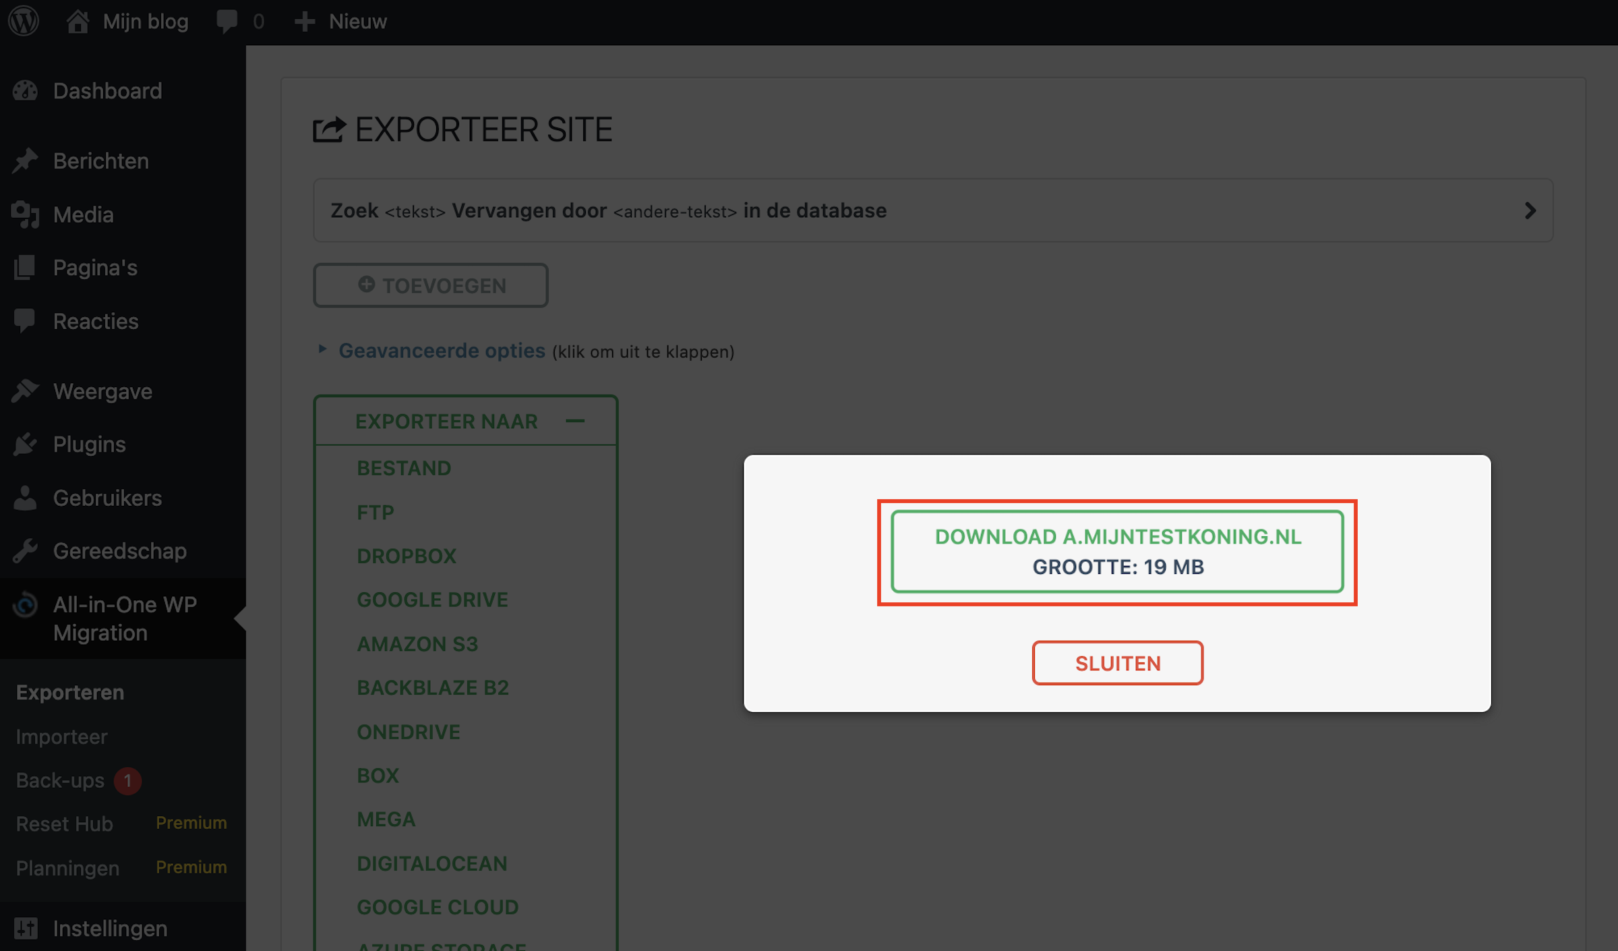This screenshot has height=951, width=1618.
Task: Click the Media library icon
Action: point(26,214)
